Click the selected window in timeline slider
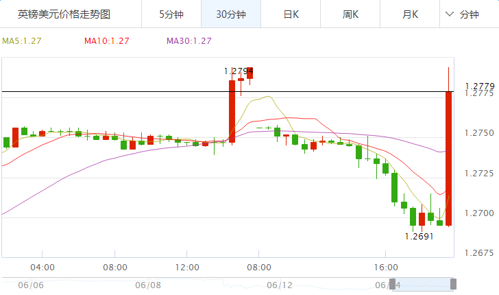This screenshot has height=295, width=499. pos(423,284)
